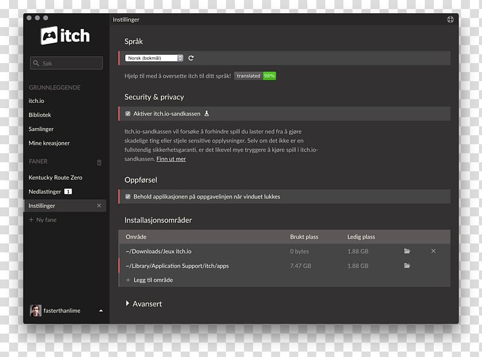Open folder for ~/Downloads/Jeux itch.io
Screen dimensions: 482x357
407,251
